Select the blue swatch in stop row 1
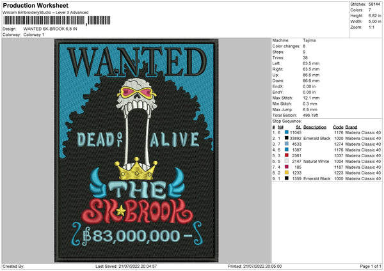The height and width of the screenshot is (271, 384). pos(287,132)
